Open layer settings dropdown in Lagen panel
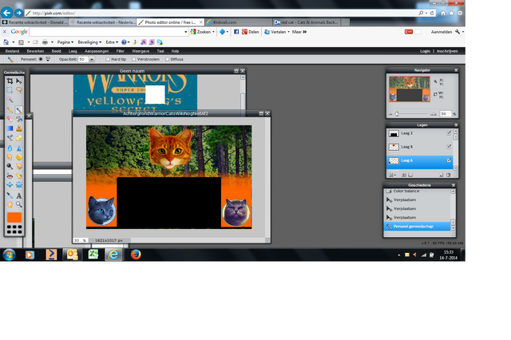Screen dimensions: 511x340 392,175
